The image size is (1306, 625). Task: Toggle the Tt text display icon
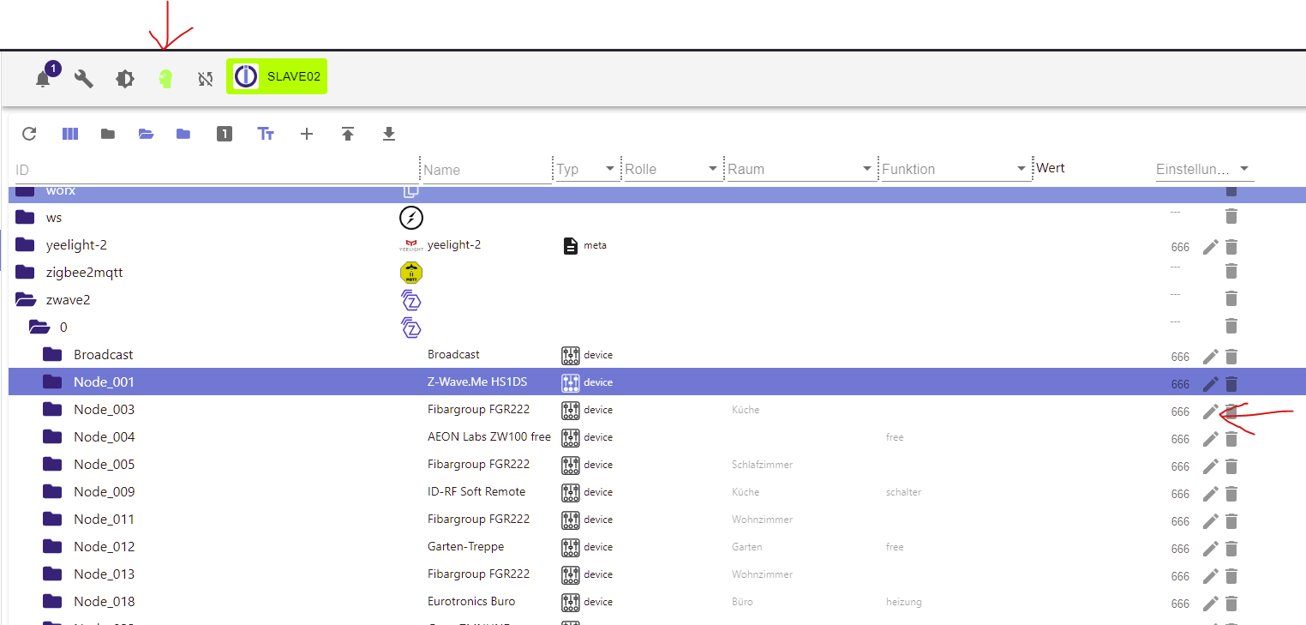click(x=266, y=134)
